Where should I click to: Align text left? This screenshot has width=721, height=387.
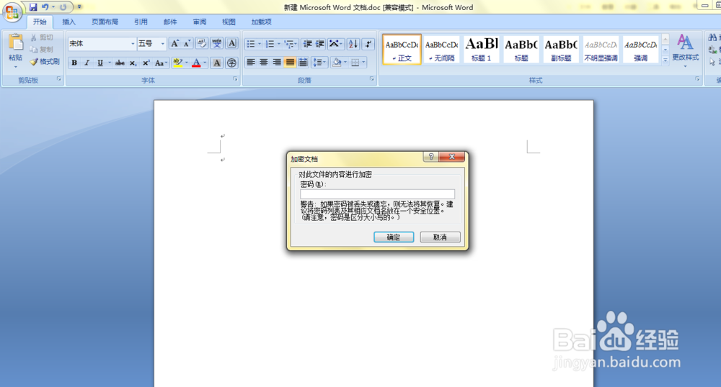[x=251, y=63]
